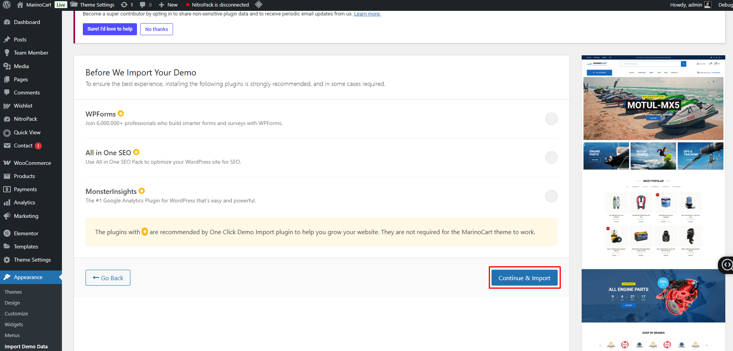Click Continue & Import button

tap(524, 278)
